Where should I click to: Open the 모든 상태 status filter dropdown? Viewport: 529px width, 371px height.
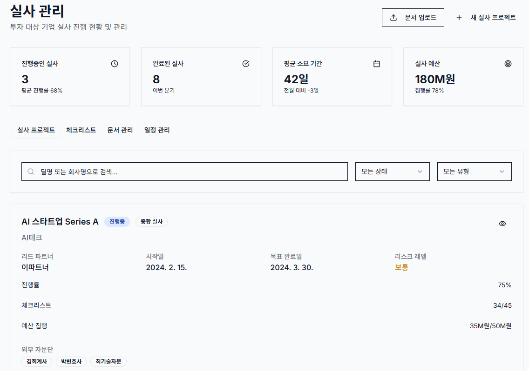(x=393, y=172)
